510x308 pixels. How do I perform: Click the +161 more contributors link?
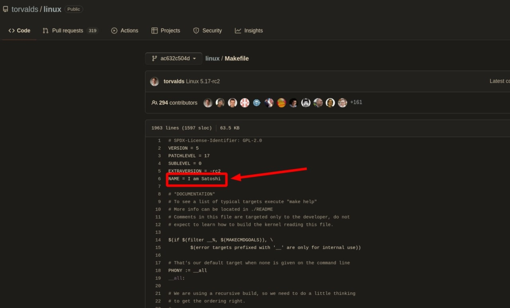pos(356,103)
